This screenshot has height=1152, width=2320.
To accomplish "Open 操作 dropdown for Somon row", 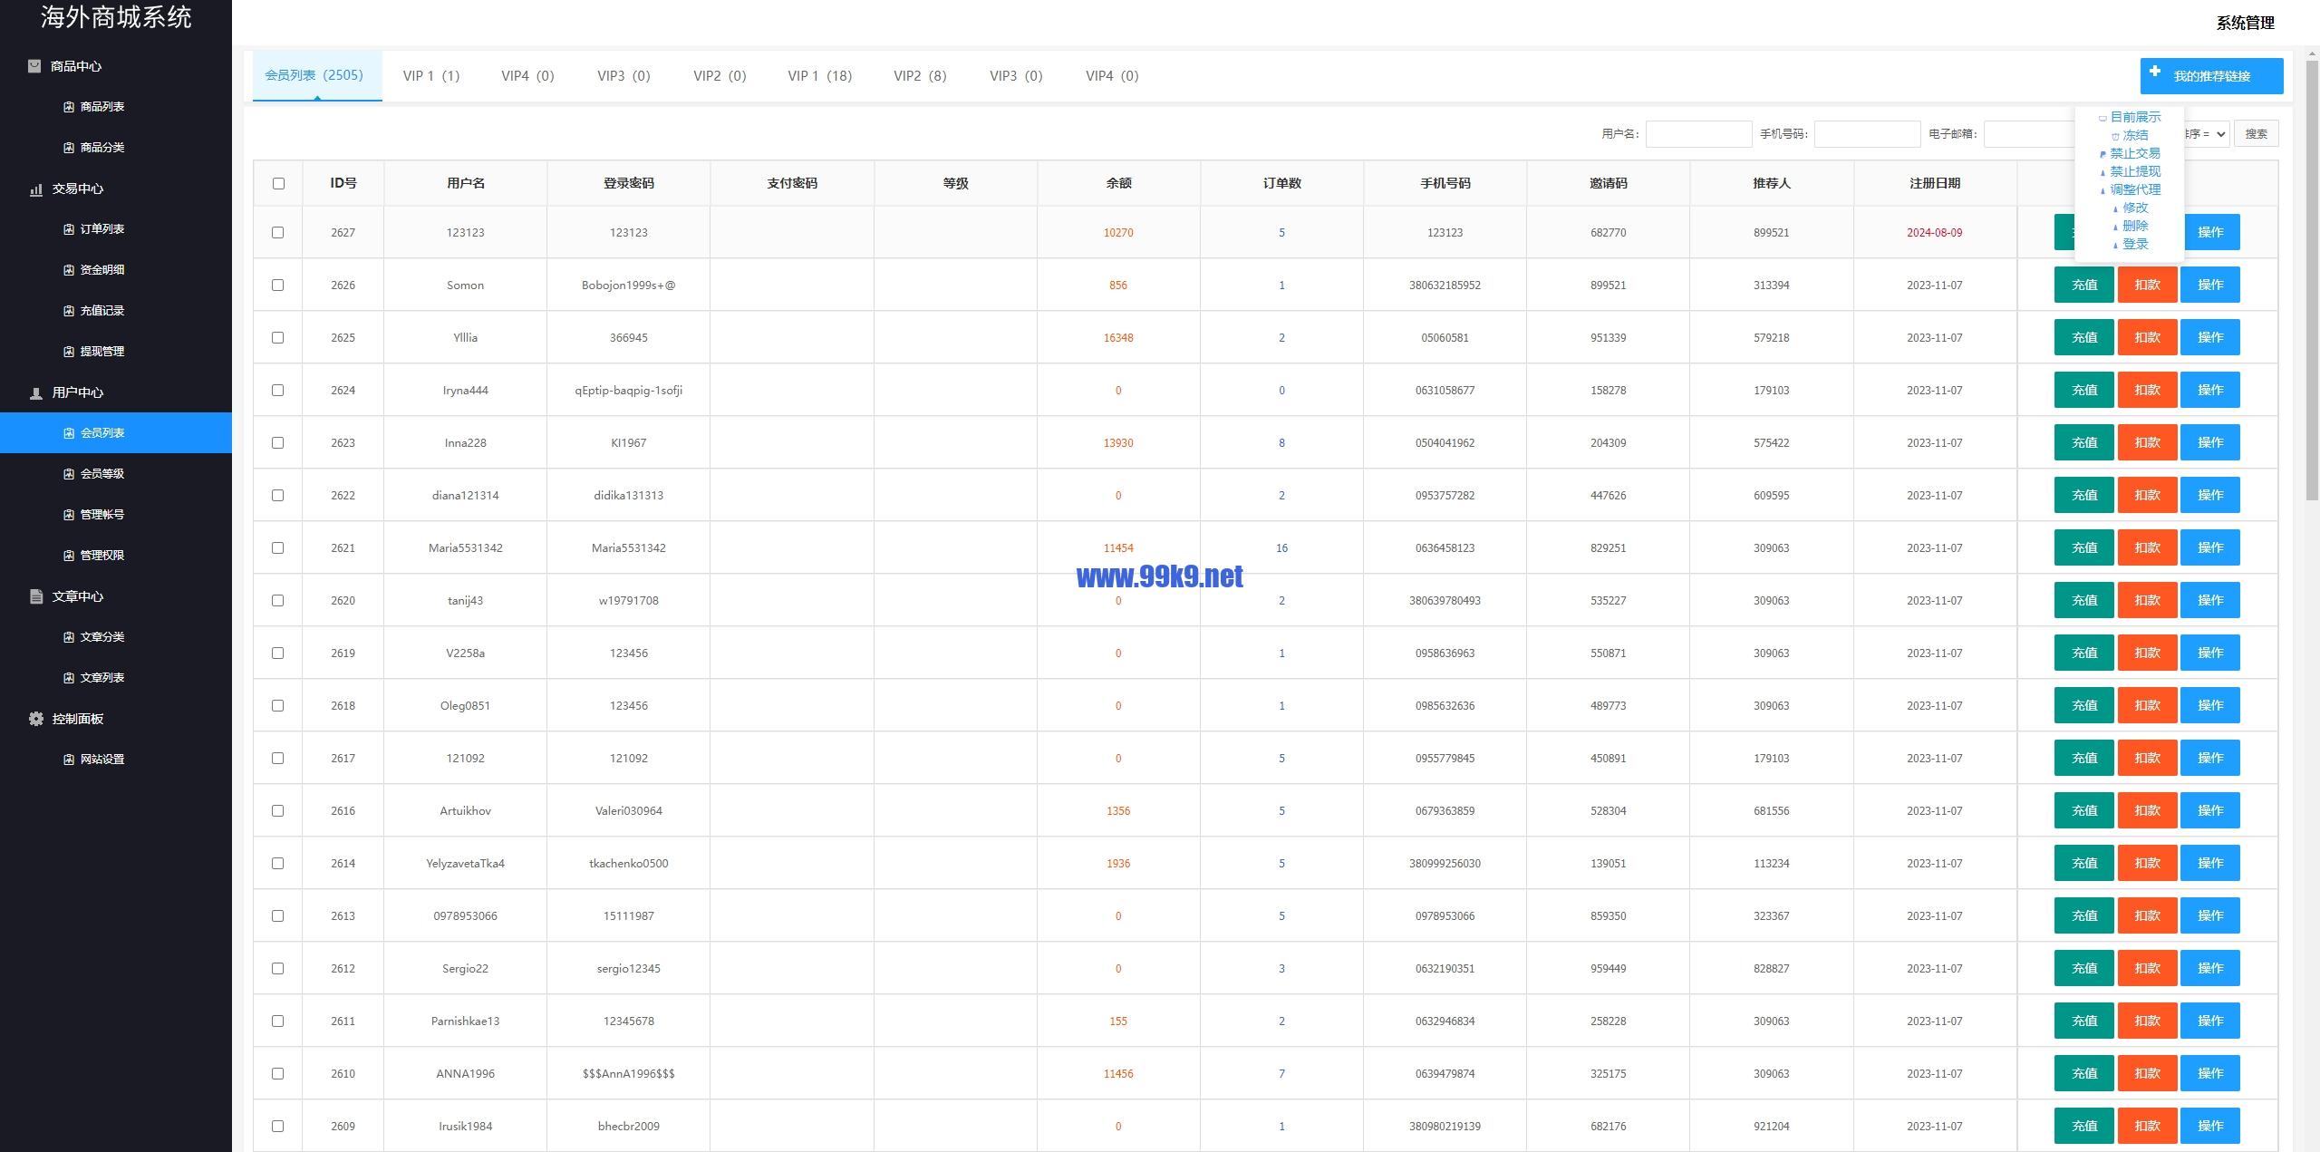I will (x=2209, y=285).
